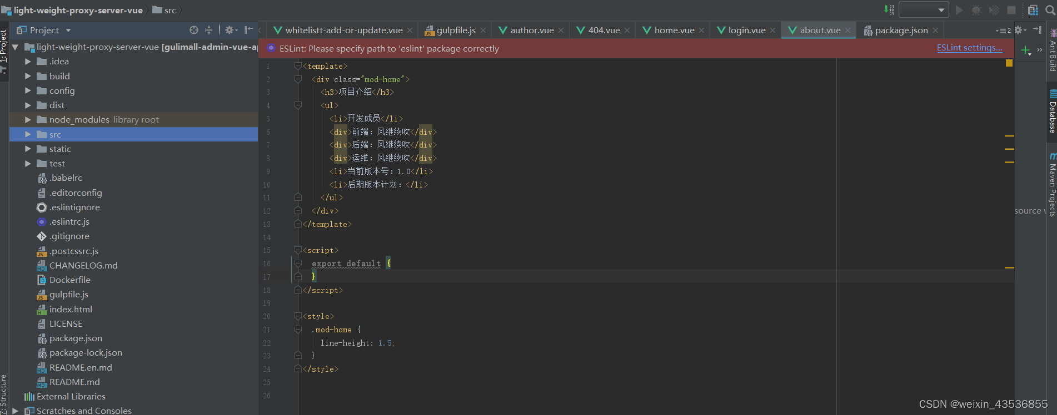The image size is (1057, 415).
Task: Hide the Project panel with the hide arrow icon
Action: pos(248,30)
